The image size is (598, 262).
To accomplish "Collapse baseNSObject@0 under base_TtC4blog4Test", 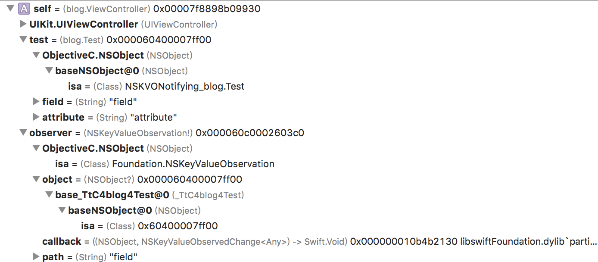I will pos(62,210).
